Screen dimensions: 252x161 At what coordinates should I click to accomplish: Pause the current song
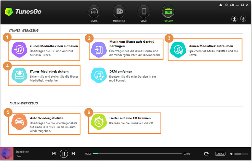[x=64, y=154]
